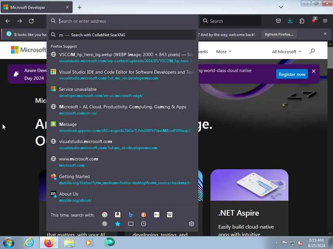The image size is (333, 249).
Task: Close the Microsoft Developer tab
Action: click(67, 7)
